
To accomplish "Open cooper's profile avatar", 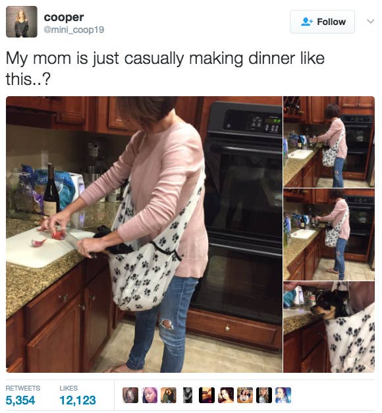I will 22,22.
